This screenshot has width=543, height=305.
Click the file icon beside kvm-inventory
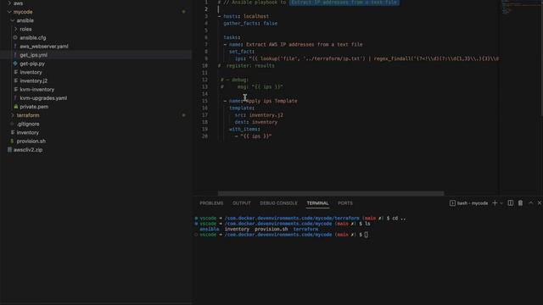pos(15,89)
